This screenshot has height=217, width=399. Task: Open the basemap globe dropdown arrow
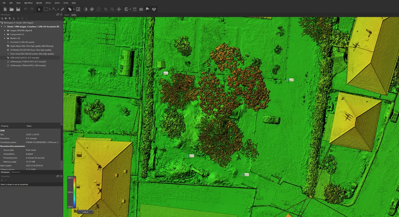[x=130, y=9]
